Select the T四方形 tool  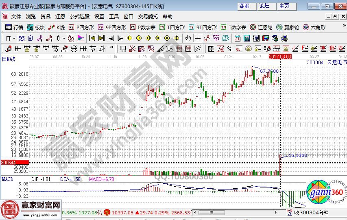point(172,27)
